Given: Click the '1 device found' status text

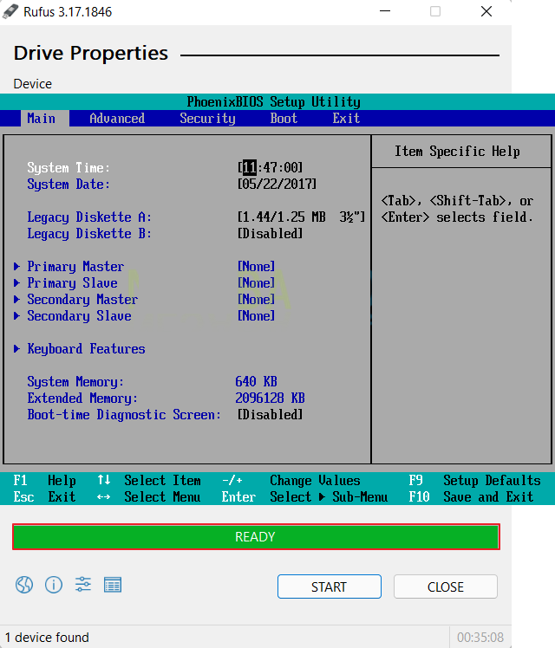Looking at the screenshot, I should tap(47, 638).
